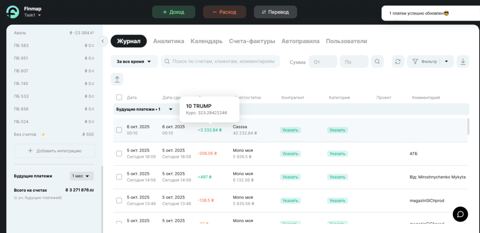Click the upload icon below the period selector
The image size is (480, 233).
pos(117,79)
